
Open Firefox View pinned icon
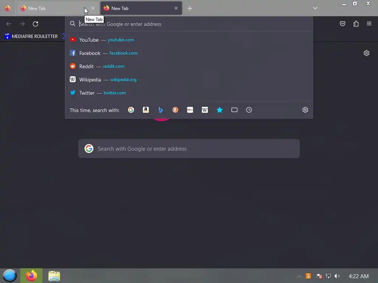pos(7,8)
